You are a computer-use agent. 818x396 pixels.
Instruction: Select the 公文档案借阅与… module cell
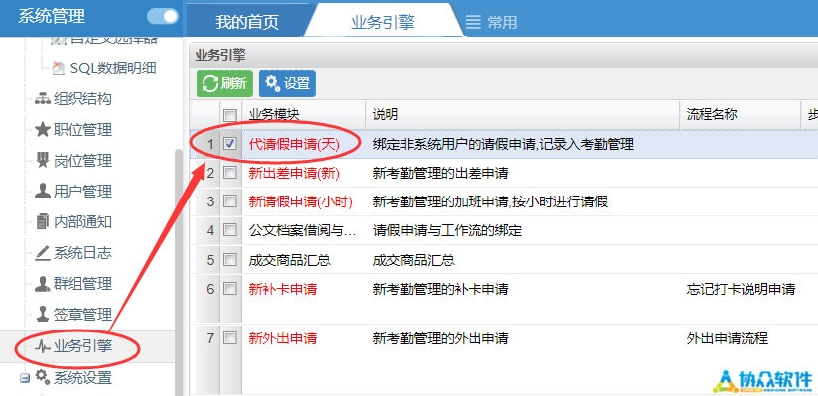pyautogui.click(x=303, y=230)
